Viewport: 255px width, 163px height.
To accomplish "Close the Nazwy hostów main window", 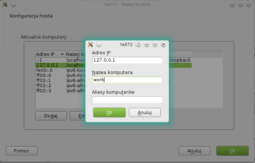I will pos(250,4).
